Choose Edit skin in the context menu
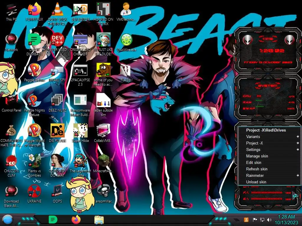The height and width of the screenshot is (226, 302). [270, 162]
